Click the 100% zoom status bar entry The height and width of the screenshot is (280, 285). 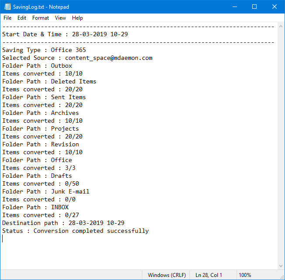tap(245, 275)
